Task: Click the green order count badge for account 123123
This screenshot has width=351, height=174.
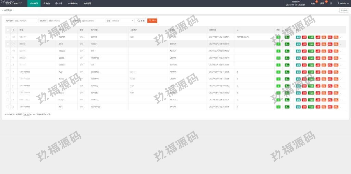Action: [x=278, y=37]
